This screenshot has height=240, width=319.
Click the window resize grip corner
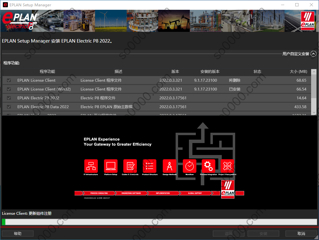click(x=316, y=237)
